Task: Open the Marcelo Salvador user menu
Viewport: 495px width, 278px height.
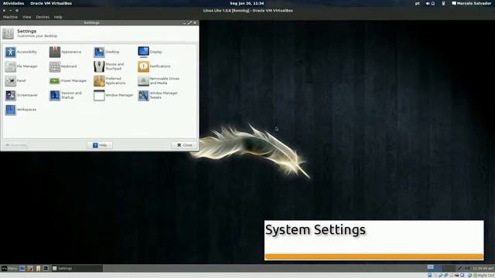Action: point(472,3)
